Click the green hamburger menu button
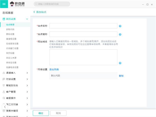 click(4, 4)
